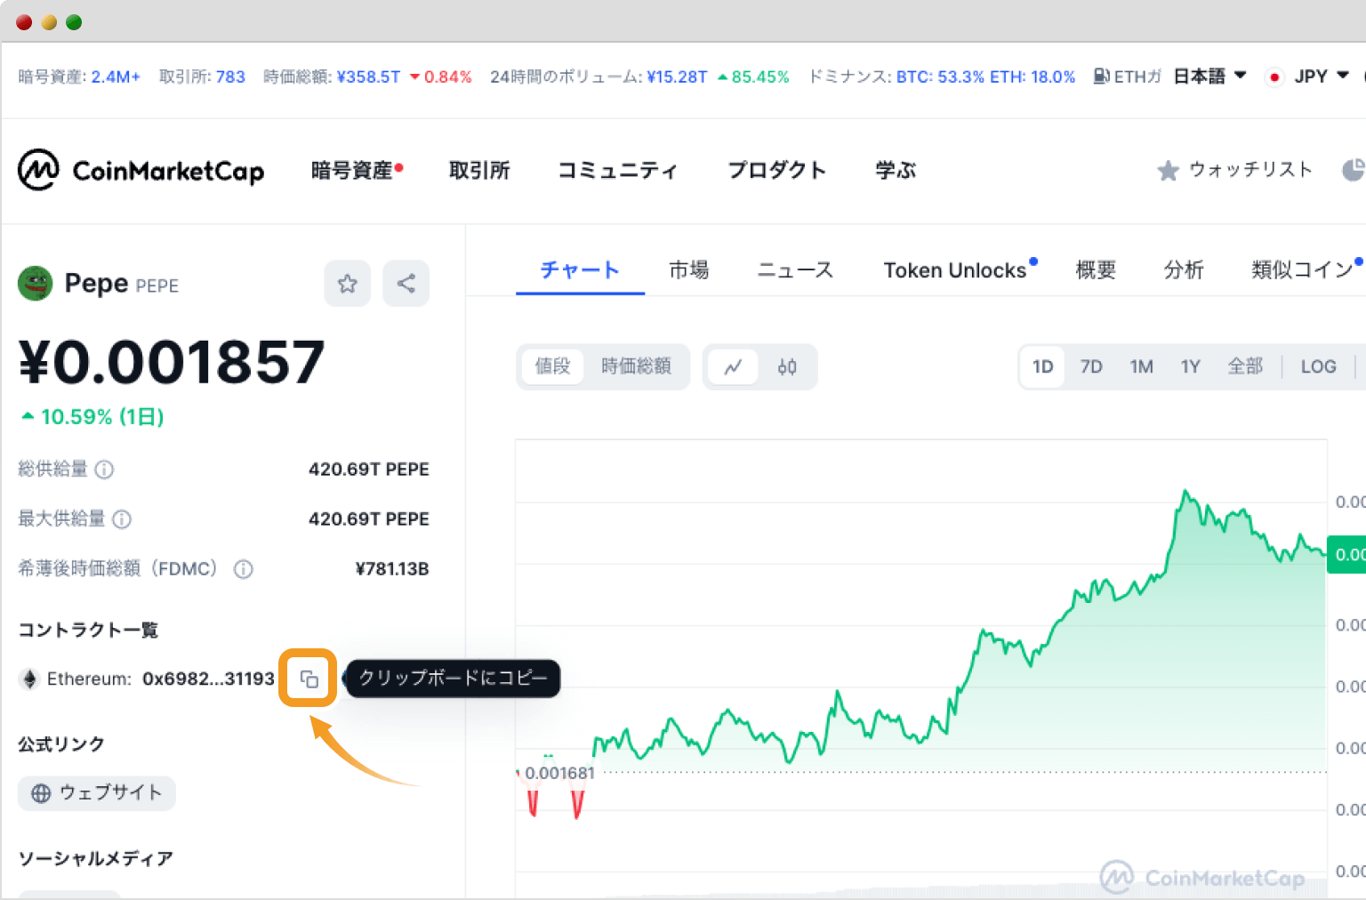This screenshot has width=1366, height=900.
Task: Select the 値段 price chart mode
Action: coord(552,366)
